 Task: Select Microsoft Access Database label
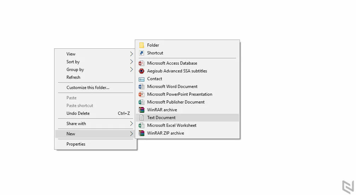[172, 63]
